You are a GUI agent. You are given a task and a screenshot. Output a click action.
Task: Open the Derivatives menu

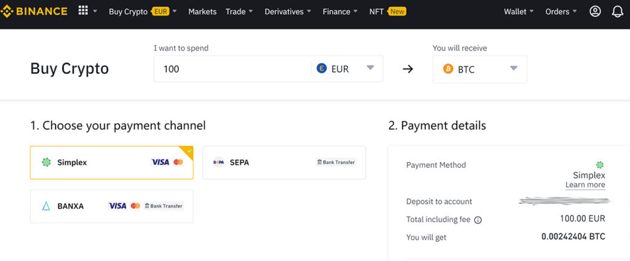point(287,12)
